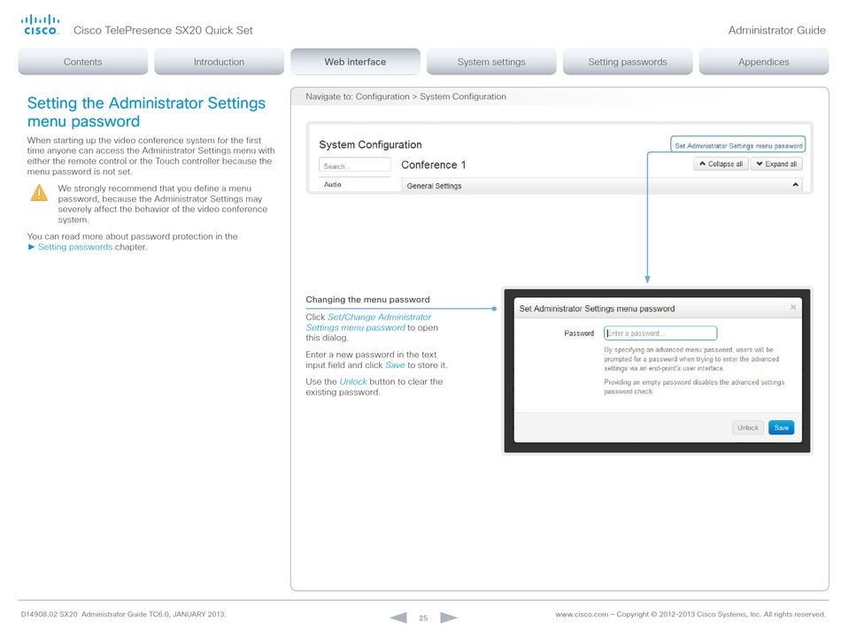Open the Introduction tab
Viewport: 841px width, 629px height.
click(x=219, y=62)
